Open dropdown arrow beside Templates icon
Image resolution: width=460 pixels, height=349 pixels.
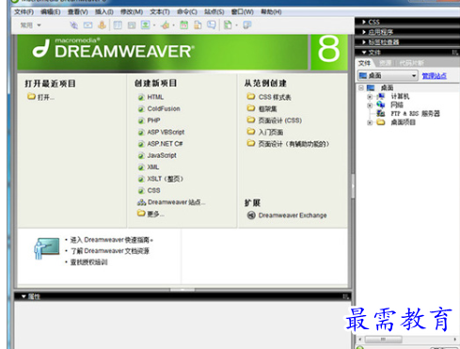[236, 25]
